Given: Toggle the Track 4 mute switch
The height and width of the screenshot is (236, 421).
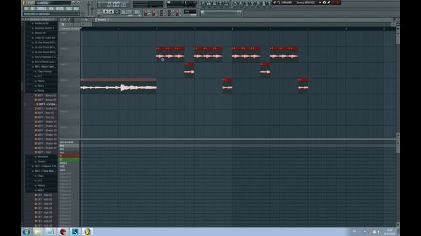Looking at the screenshot, I should pyautogui.click(x=79, y=92).
